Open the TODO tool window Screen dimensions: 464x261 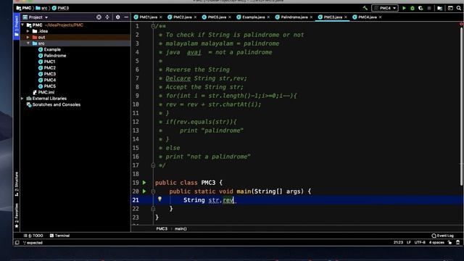point(33,236)
